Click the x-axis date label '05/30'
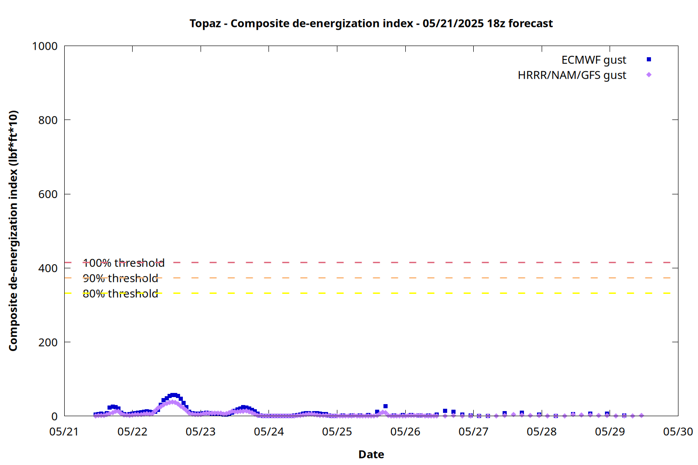 click(678, 432)
